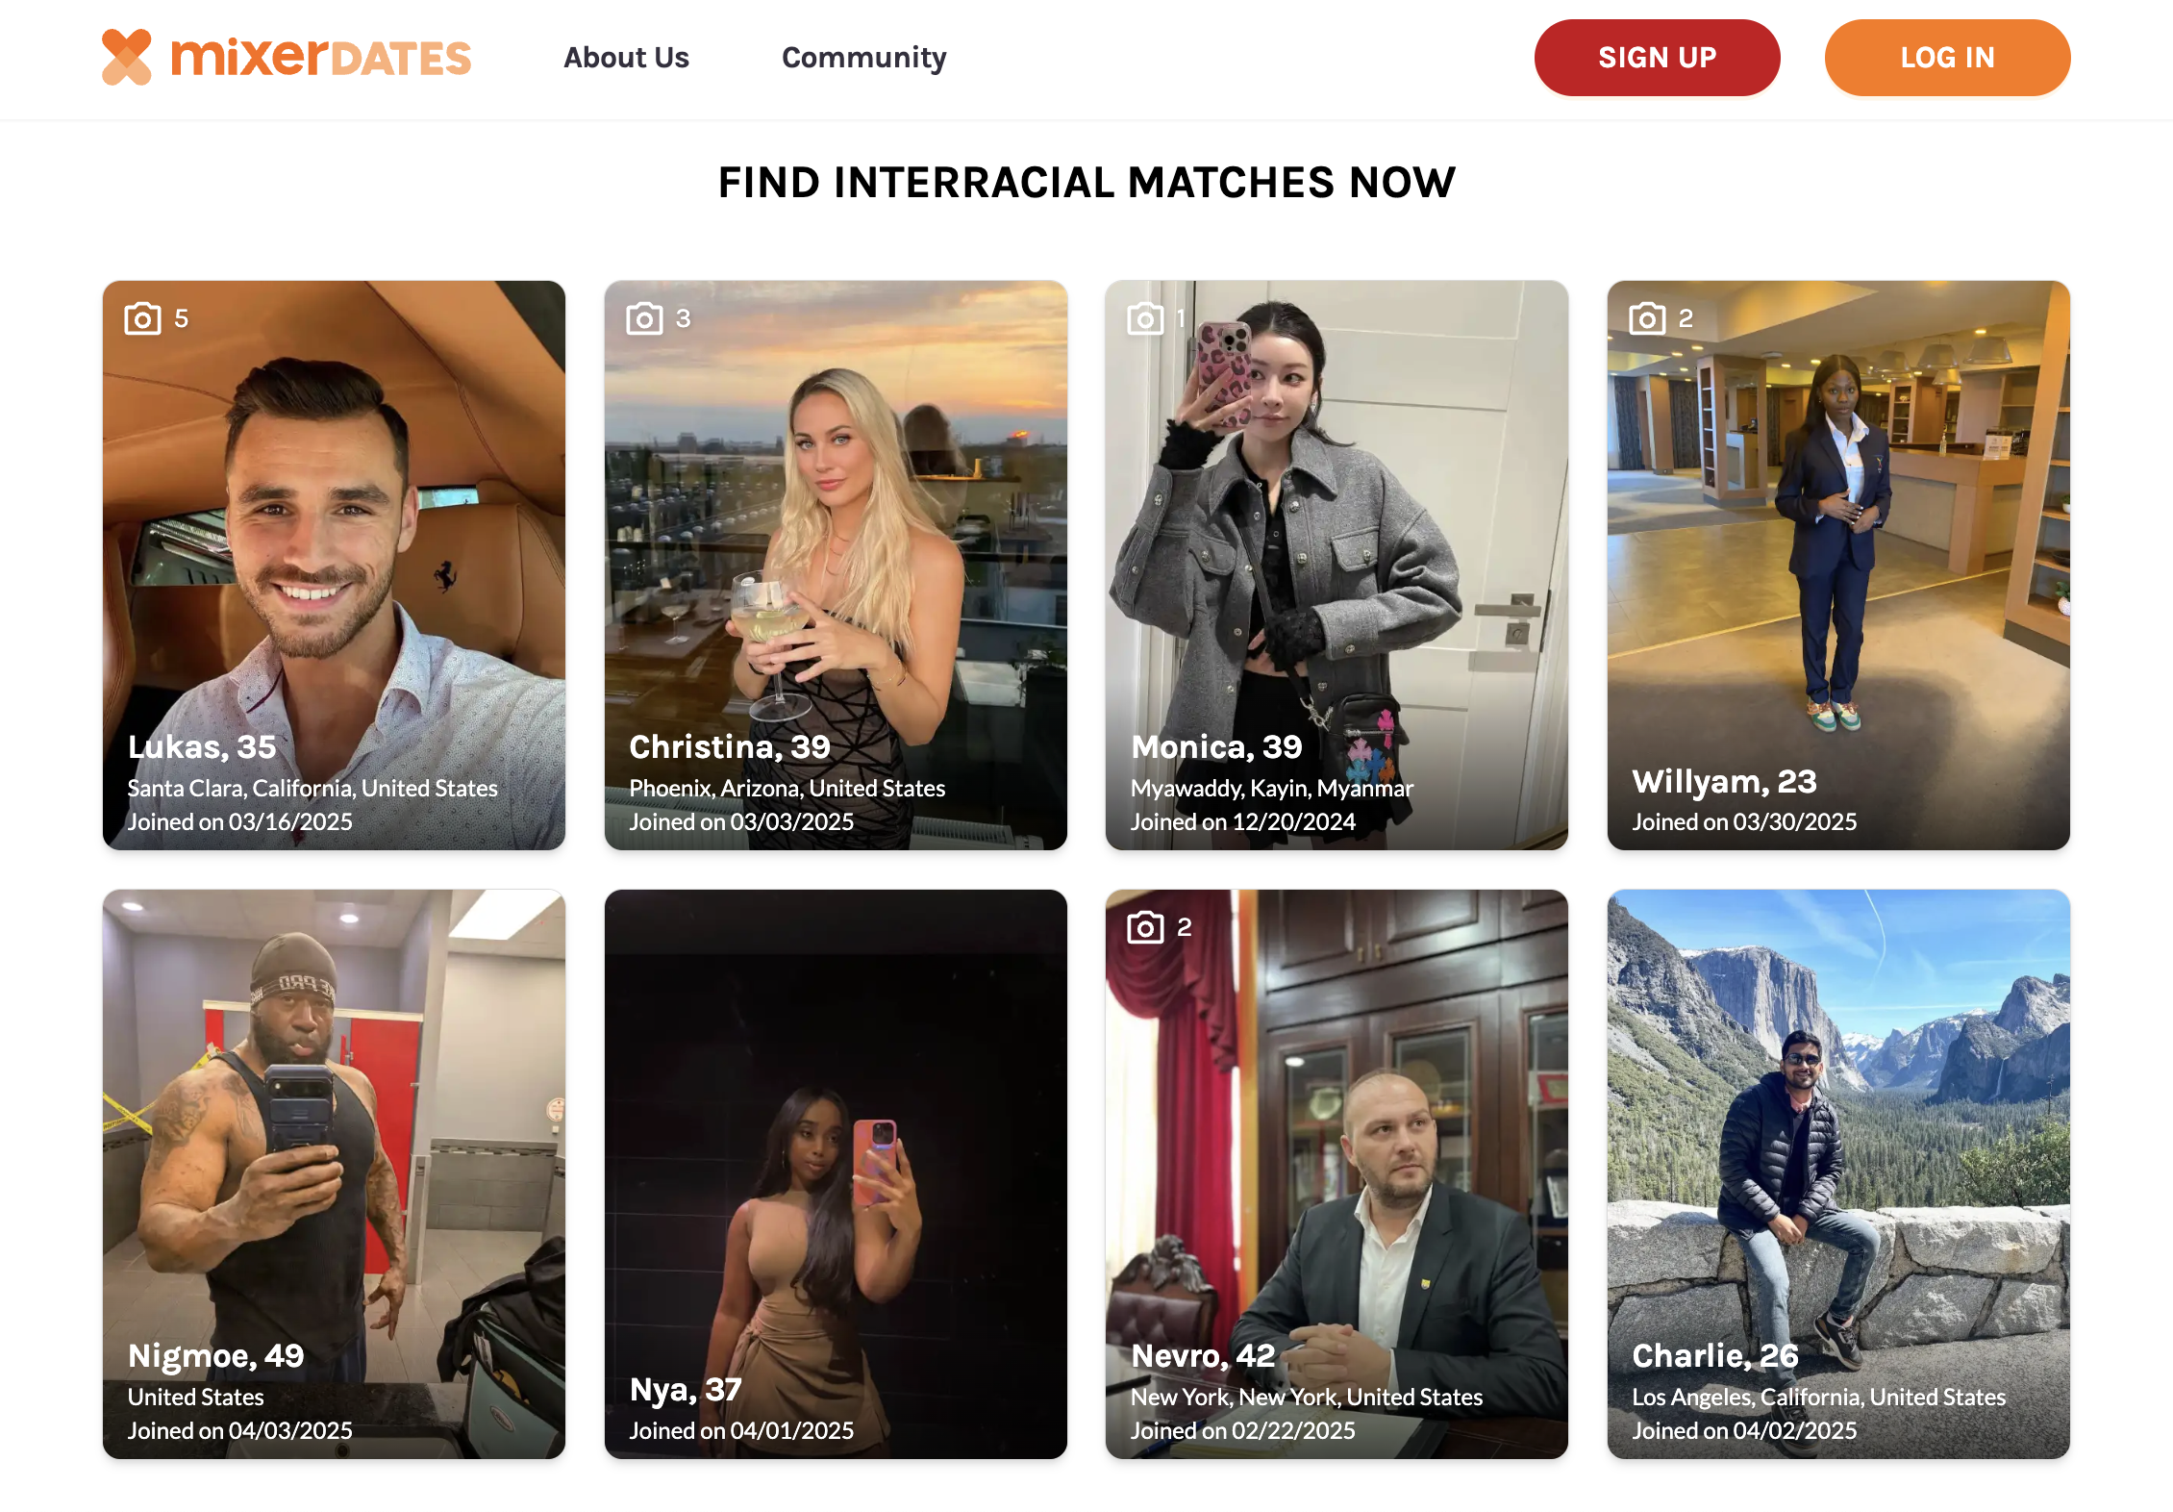Click the mixerDATES logo icon
This screenshot has height=1512, width=2173.
127,58
